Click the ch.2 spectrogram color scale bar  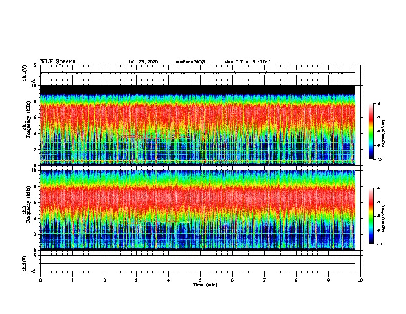point(371,216)
